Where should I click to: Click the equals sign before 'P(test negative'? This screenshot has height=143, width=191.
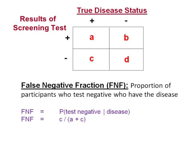[42, 112]
